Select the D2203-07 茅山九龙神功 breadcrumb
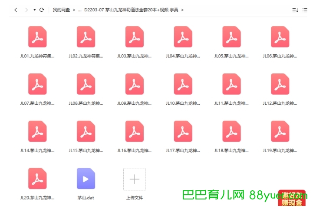 [131, 10]
